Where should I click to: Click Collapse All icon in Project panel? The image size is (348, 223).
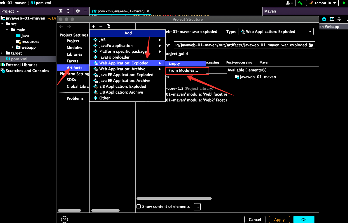[68, 11]
